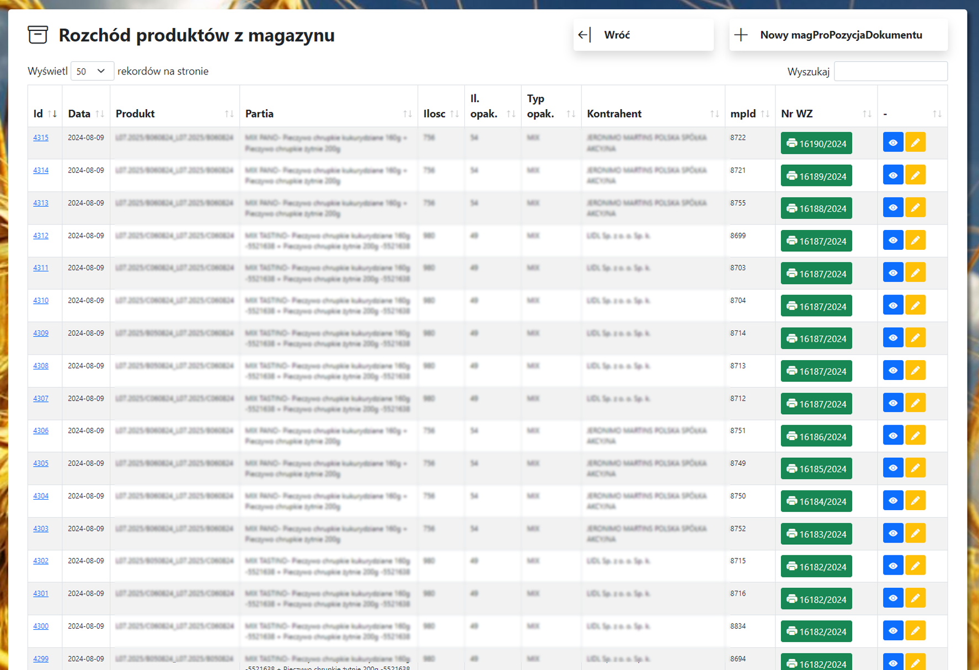
Task: Click the archive box icon beside the title
Action: (38, 35)
